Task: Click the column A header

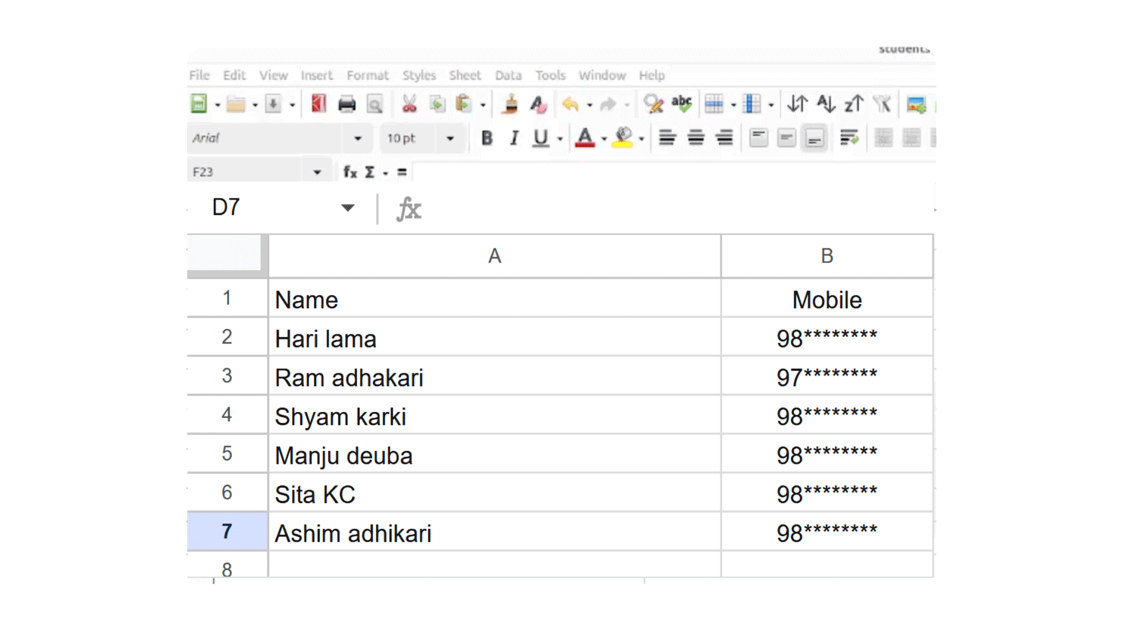Action: (494, 256)
